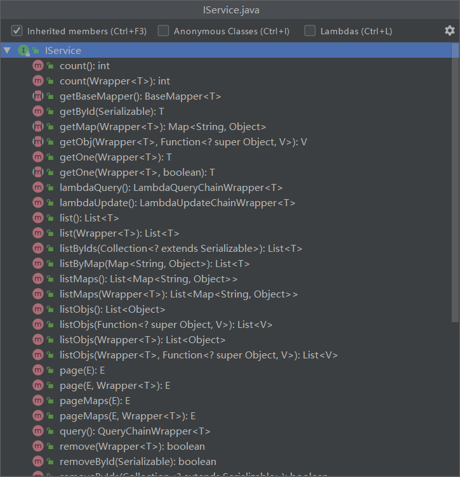Select count(): int method
The image size is (460, 477).
tap(84, 66)
